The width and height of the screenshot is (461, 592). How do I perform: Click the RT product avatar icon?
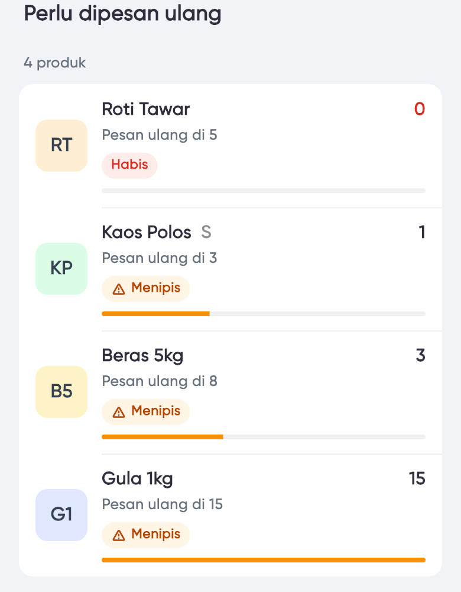[x=61, y=146]
